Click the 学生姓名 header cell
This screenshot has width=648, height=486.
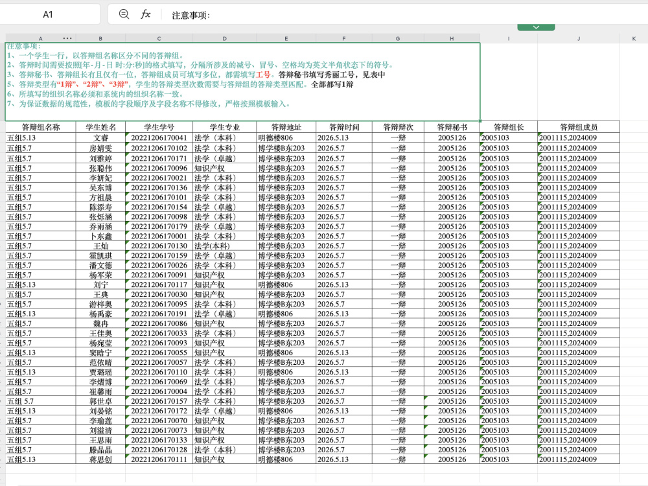click(101, 127)
